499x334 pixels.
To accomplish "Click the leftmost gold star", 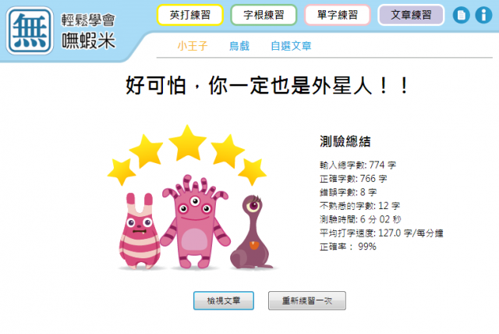I will (x=122, y=172).
